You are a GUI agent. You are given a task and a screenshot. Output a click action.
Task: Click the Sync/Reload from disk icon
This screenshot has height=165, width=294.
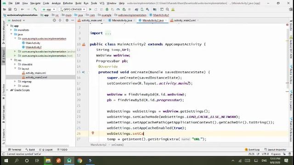click(15, 9)
